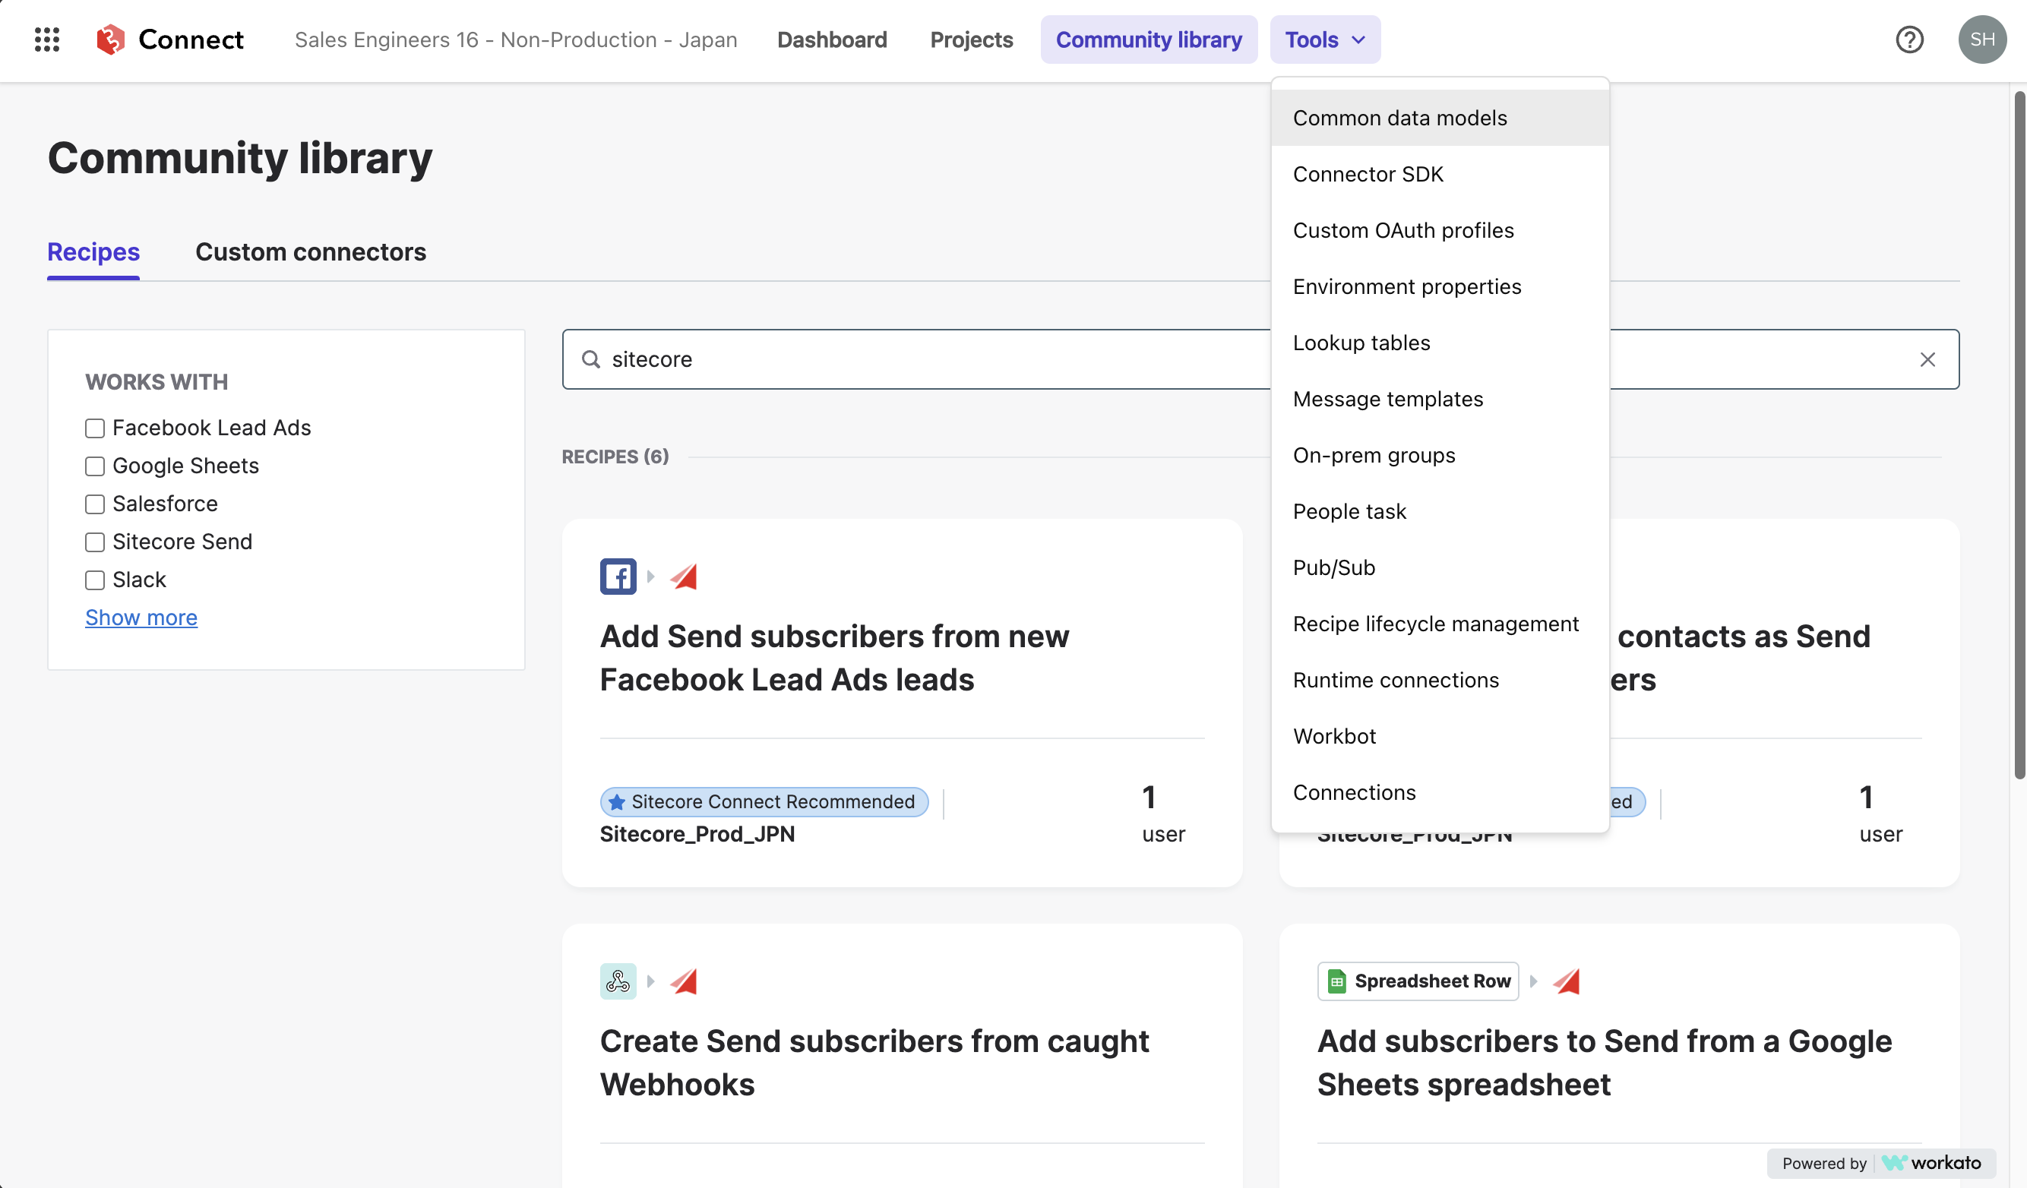Clear the search with the X icon
This screenshot has width=2027, height=1188.
[1927, 359]
